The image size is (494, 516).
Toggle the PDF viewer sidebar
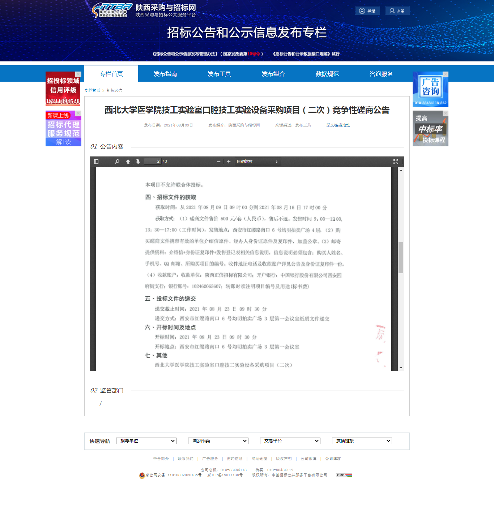pyautogui.click(x=96, y=162)
